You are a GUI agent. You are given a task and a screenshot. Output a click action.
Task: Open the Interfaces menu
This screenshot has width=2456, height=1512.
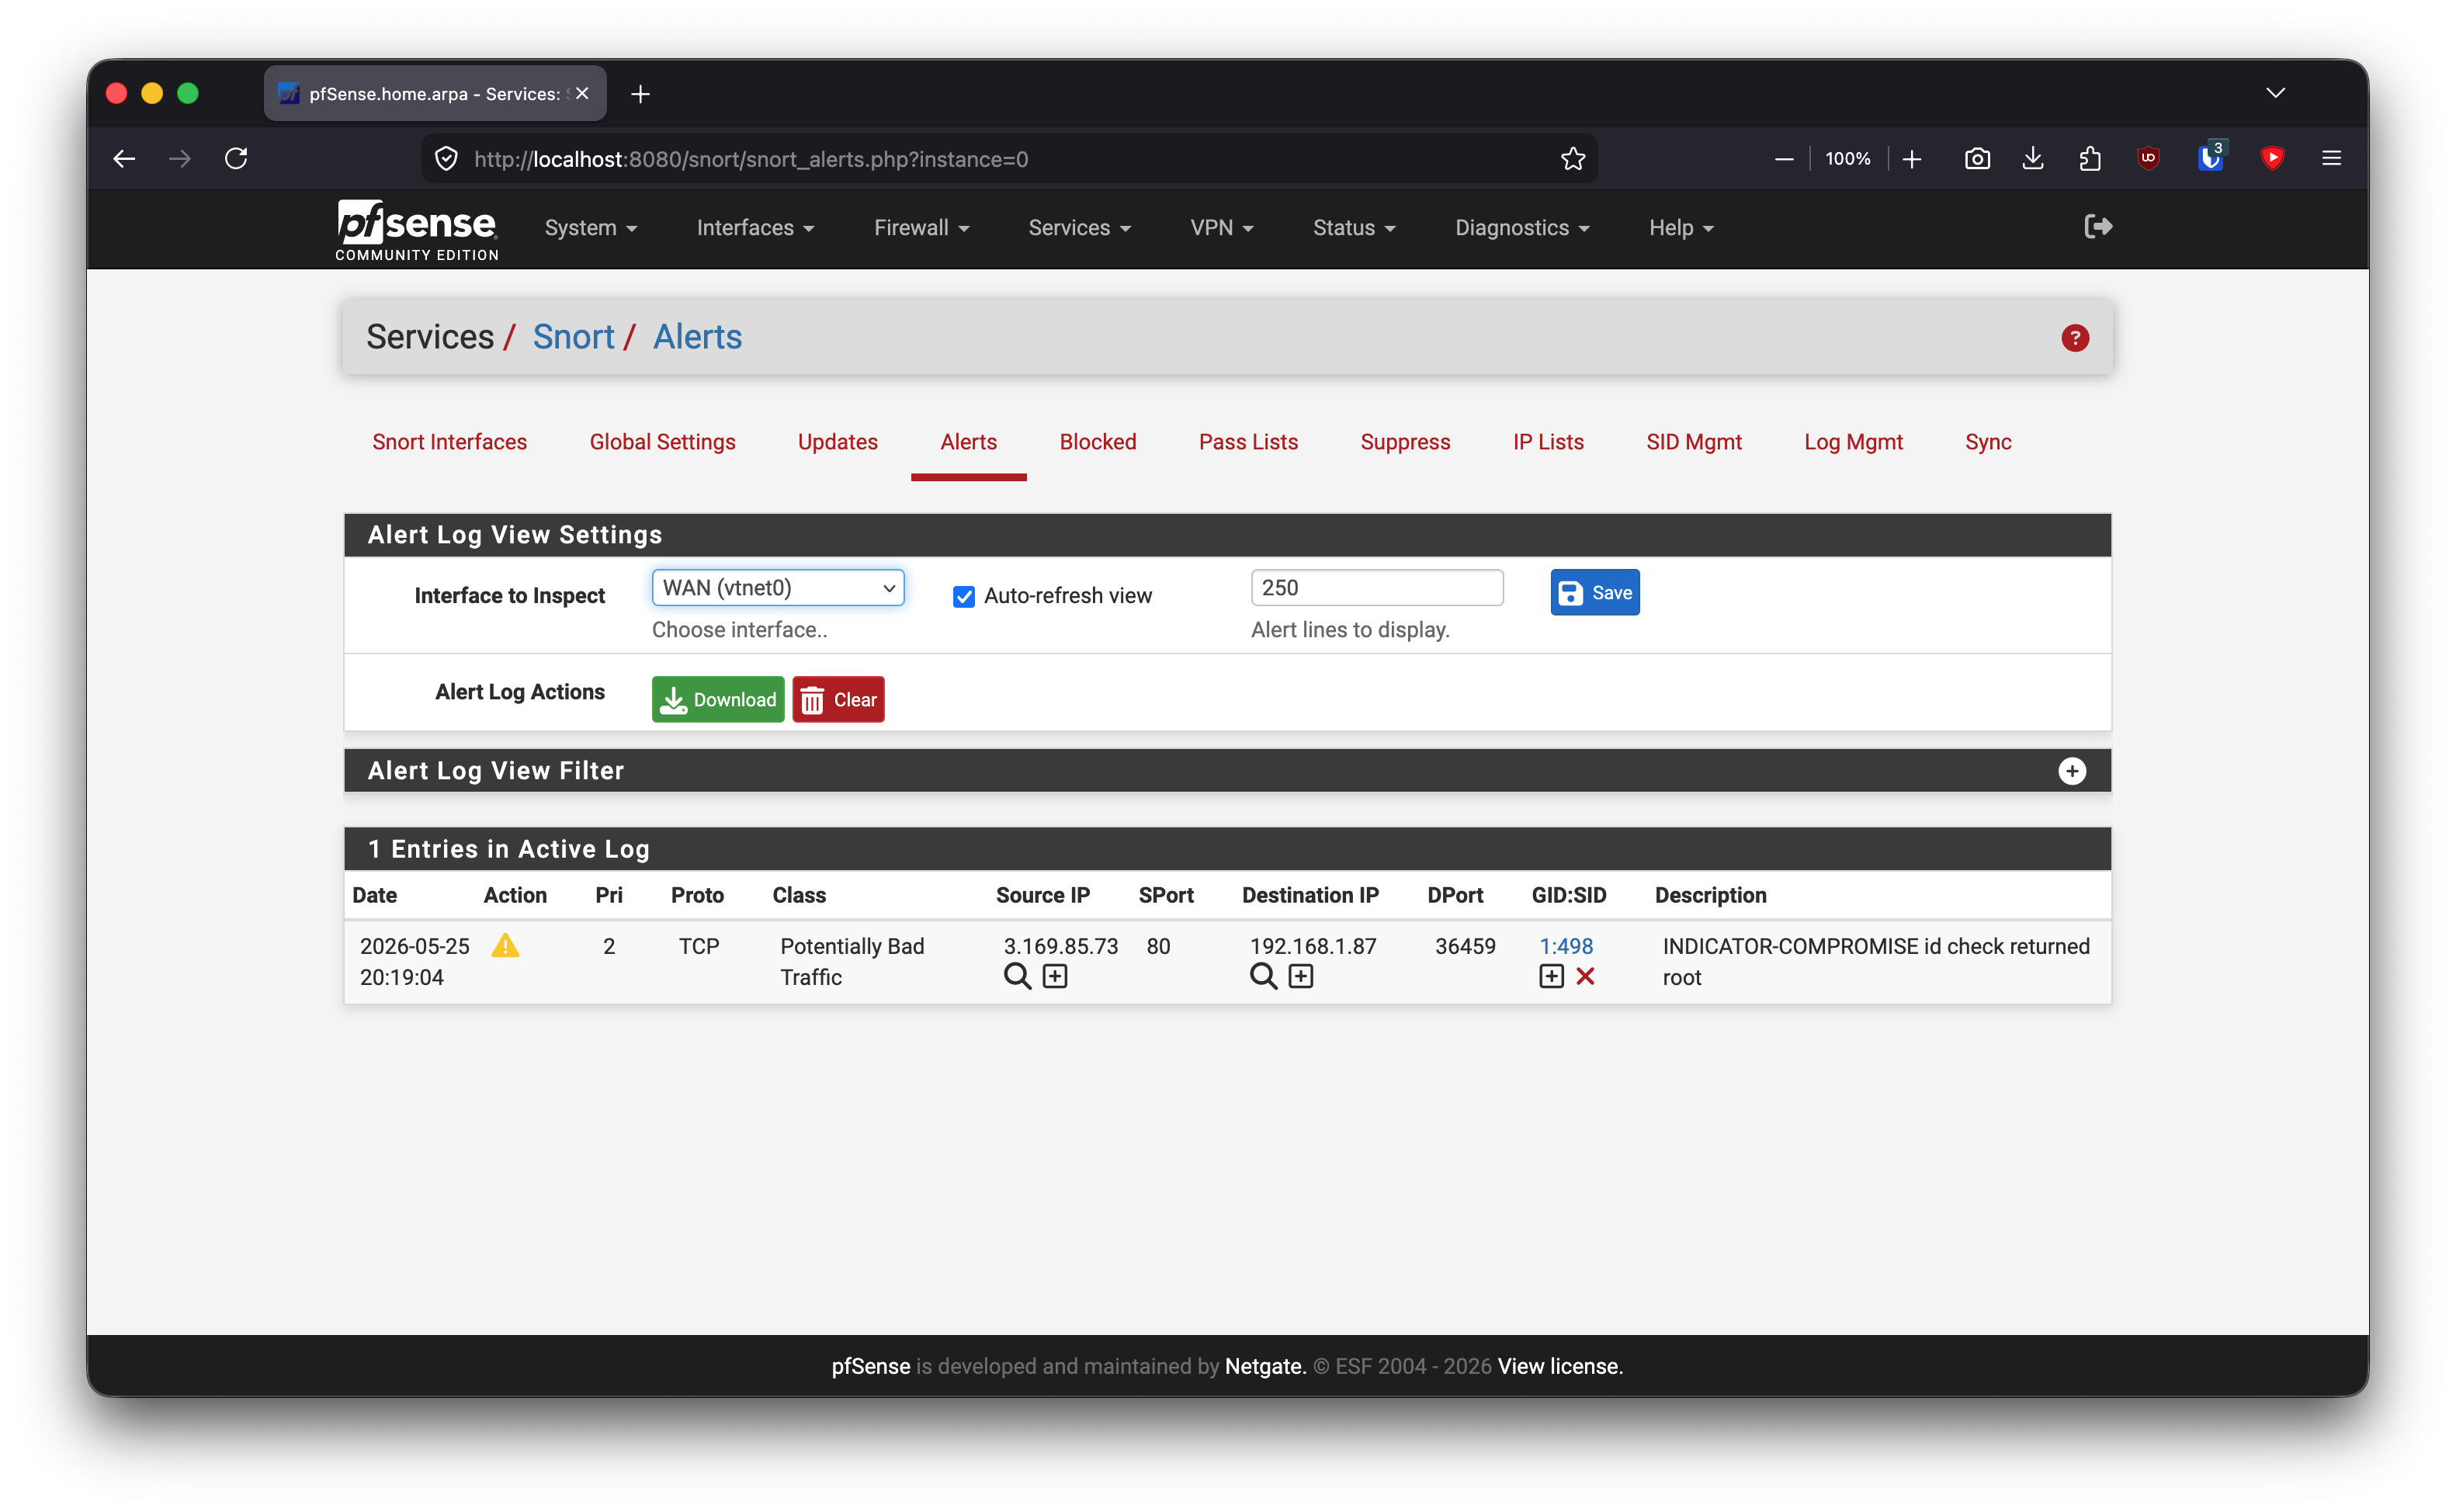pos(755,228)
